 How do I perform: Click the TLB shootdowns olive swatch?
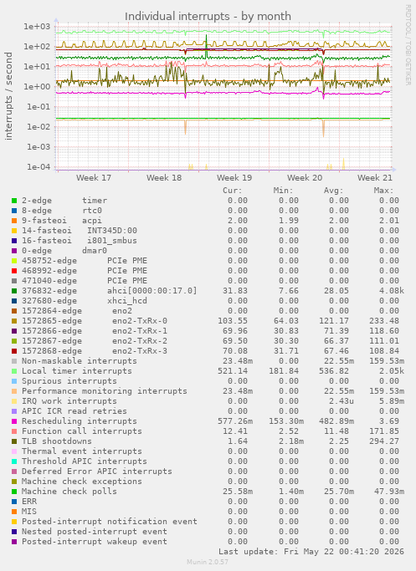coord(14,441)
